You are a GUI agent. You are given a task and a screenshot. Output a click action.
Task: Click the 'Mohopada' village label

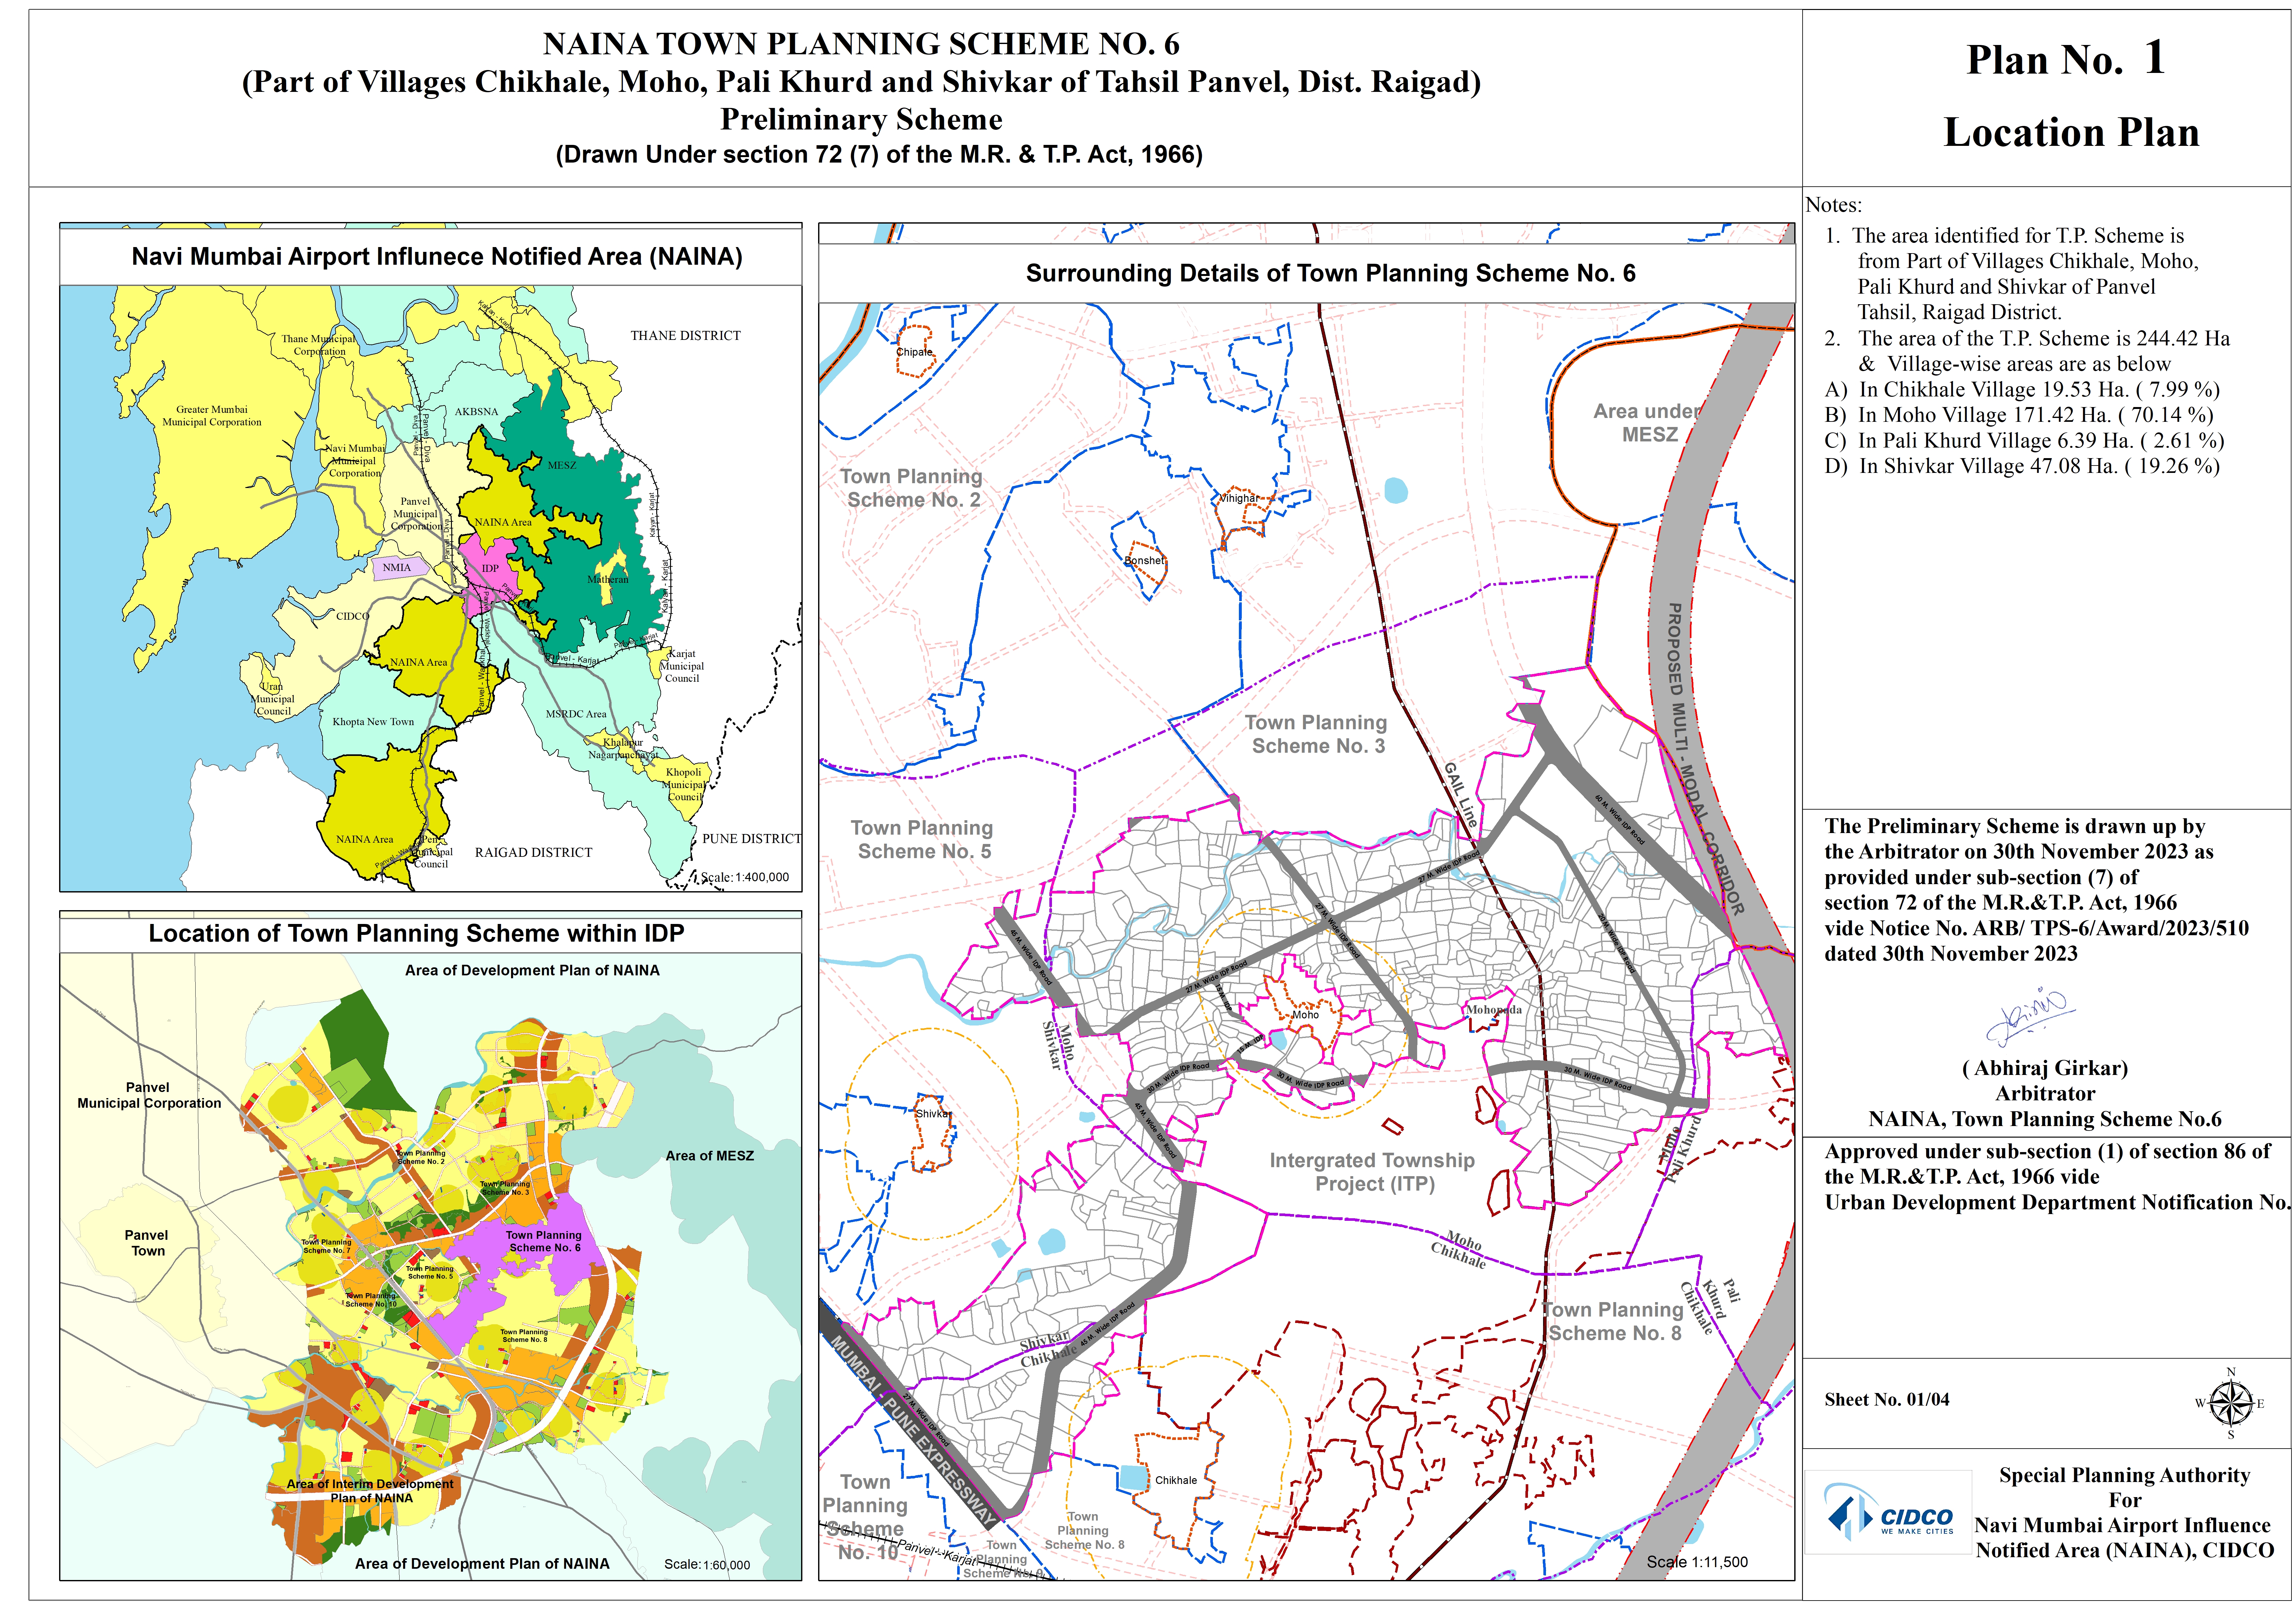[1494, 1010]
